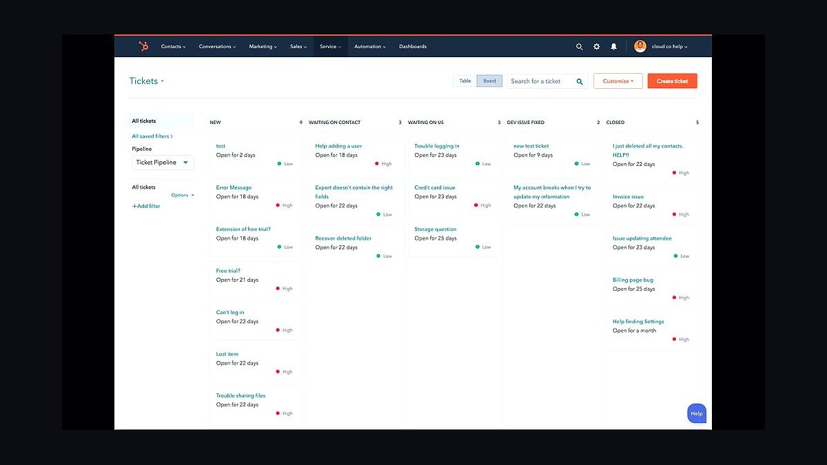Open the Sales menu
The width and height of the screenshot is (827, 465).
pyautogui.click(x=298, y=47)
